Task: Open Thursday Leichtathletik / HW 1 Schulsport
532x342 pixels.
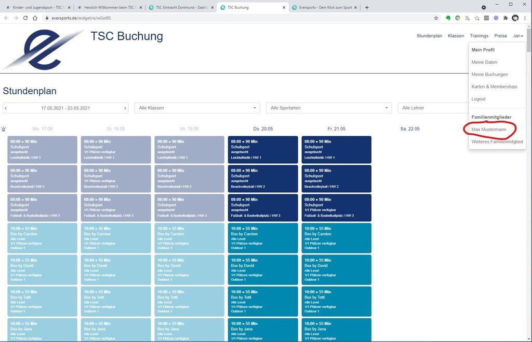Action: (x=263, y=150)
